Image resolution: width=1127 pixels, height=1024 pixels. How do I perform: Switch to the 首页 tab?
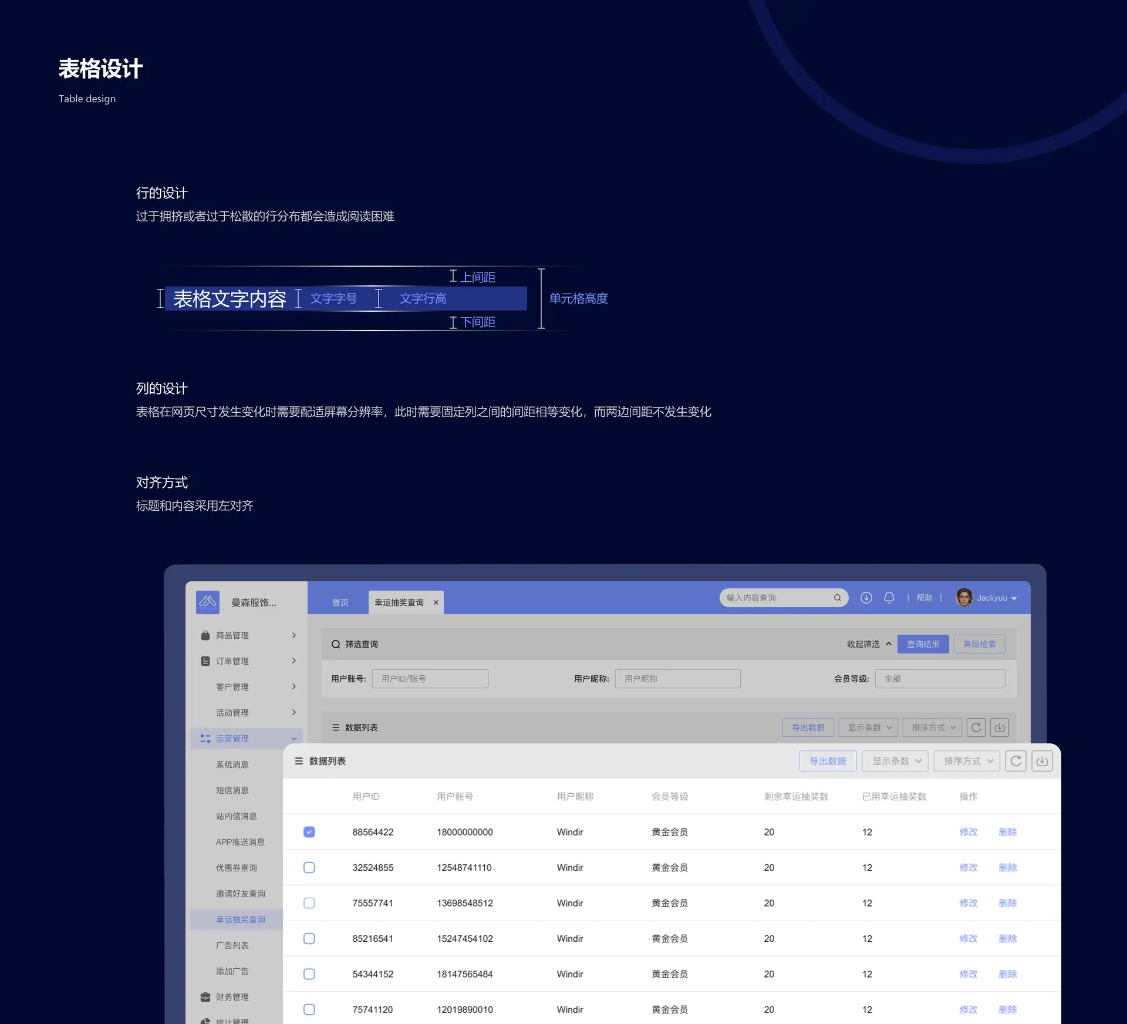(x=340, y=602)
